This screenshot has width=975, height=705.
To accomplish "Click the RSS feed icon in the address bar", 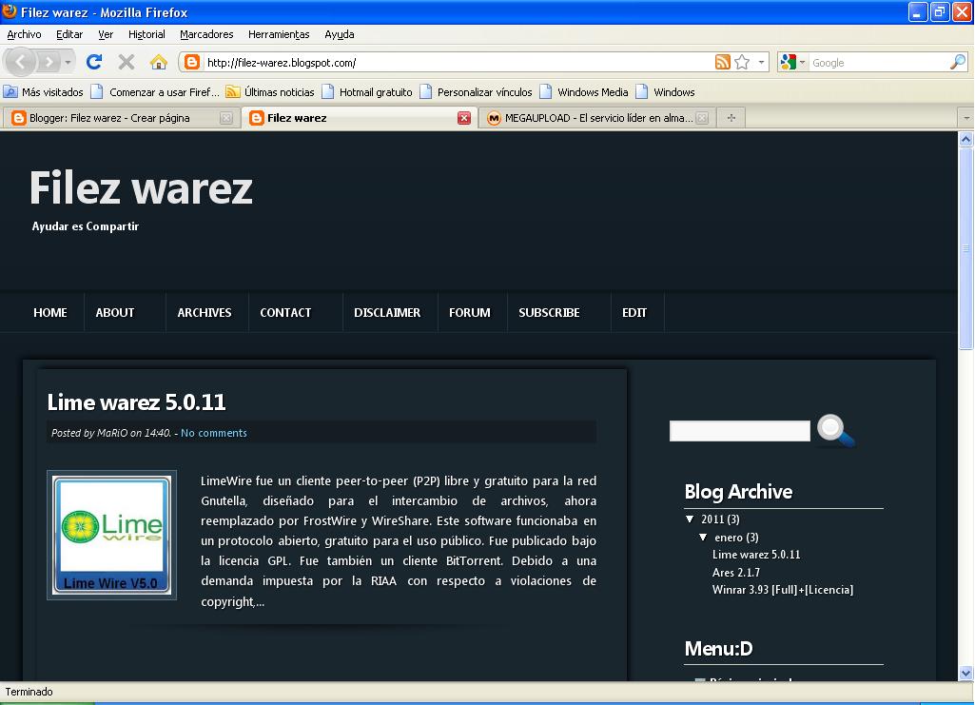I will coord(722,61).
